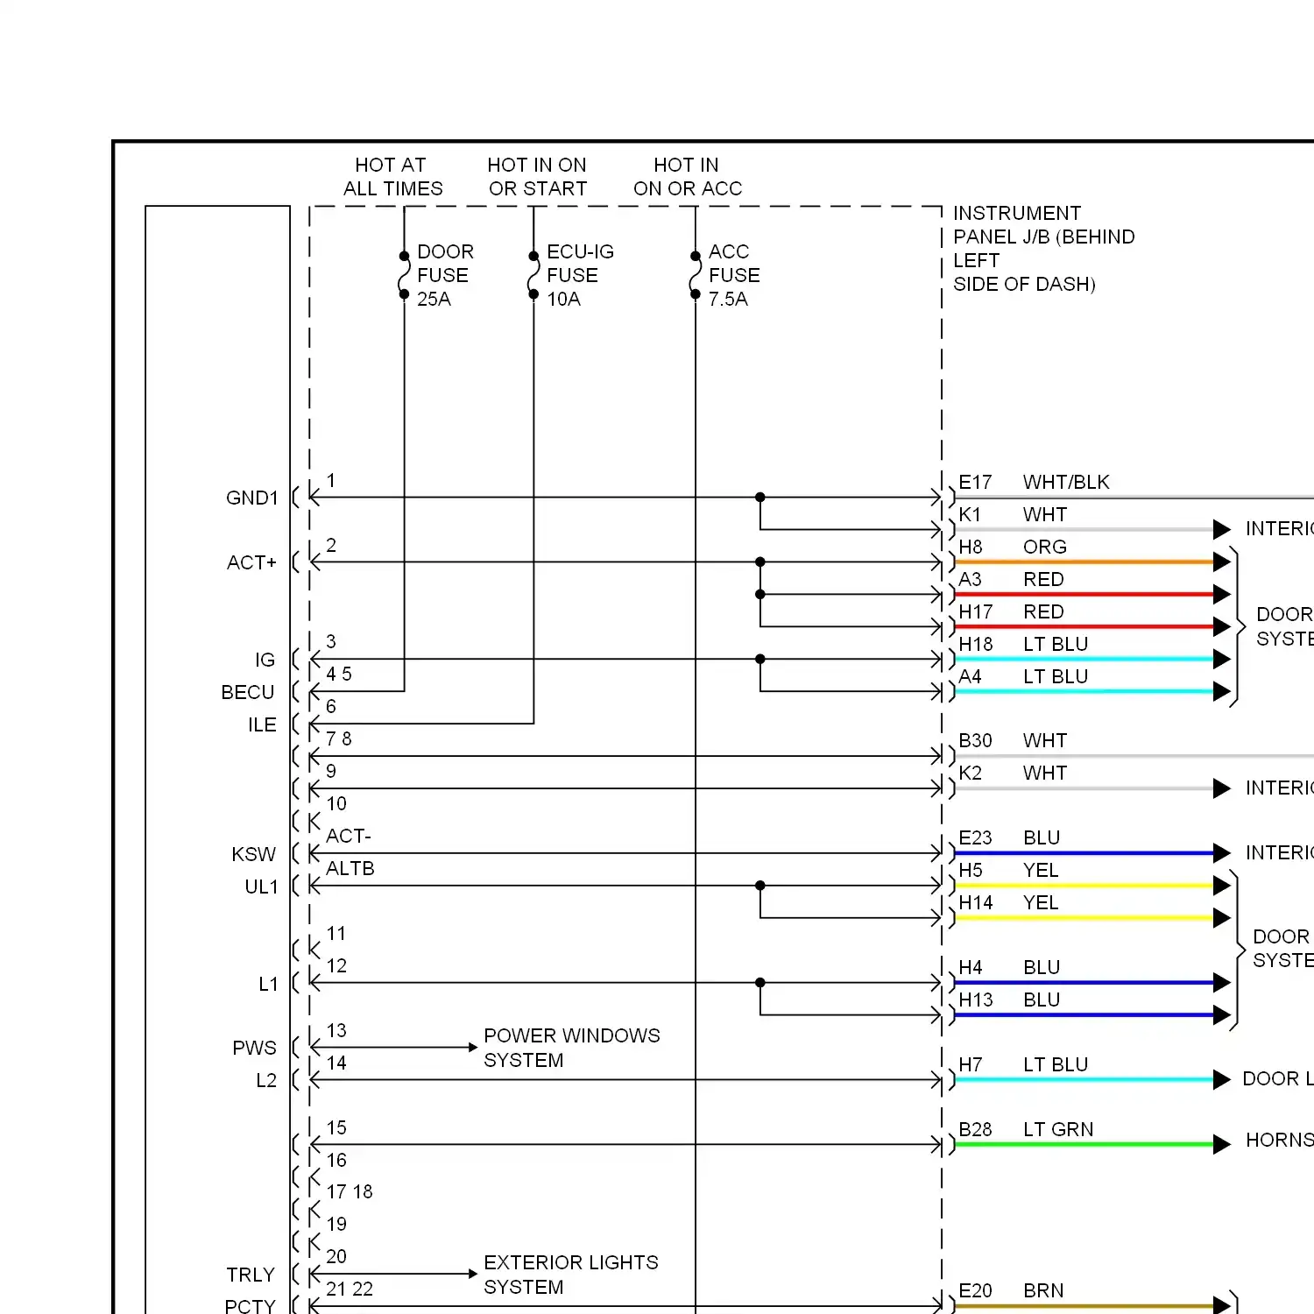Click the TRLY terminal label
The height and width of the screenshot is (1314, 1314).
(x=251, y=1275)
